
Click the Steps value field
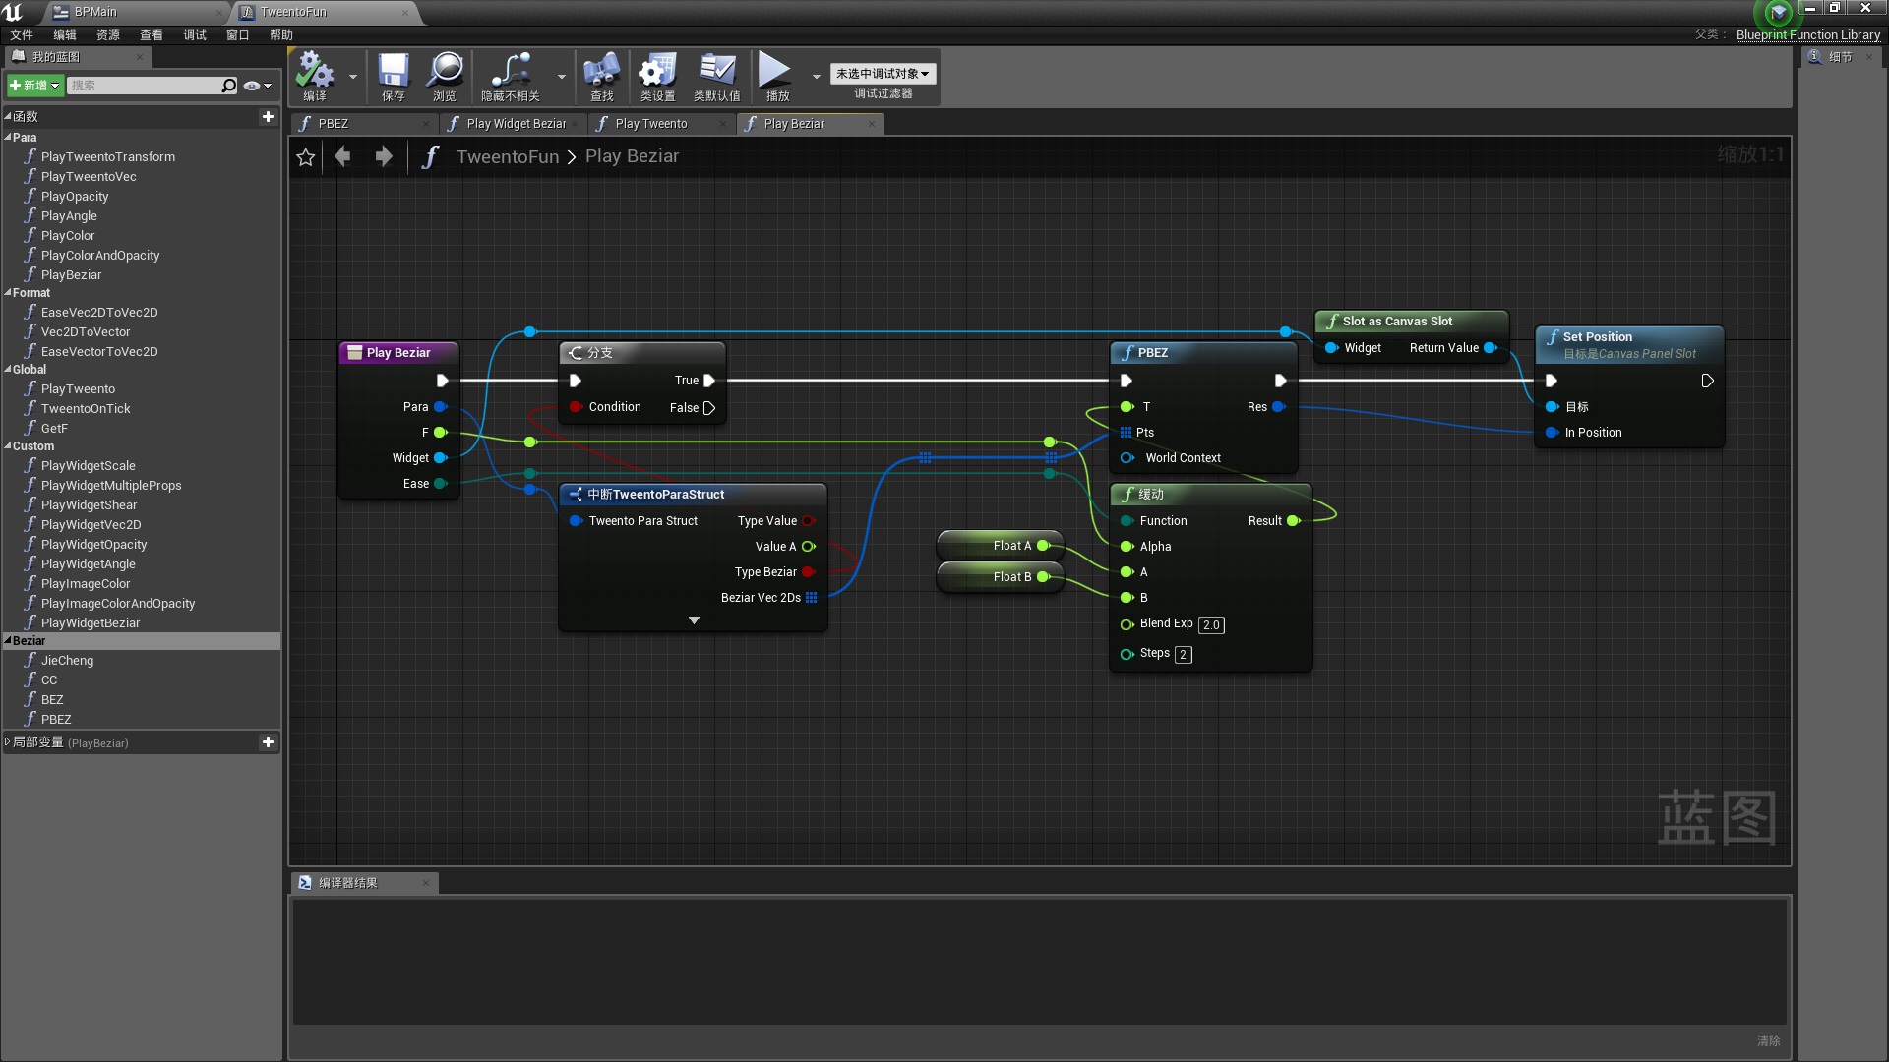(1183, 655)
